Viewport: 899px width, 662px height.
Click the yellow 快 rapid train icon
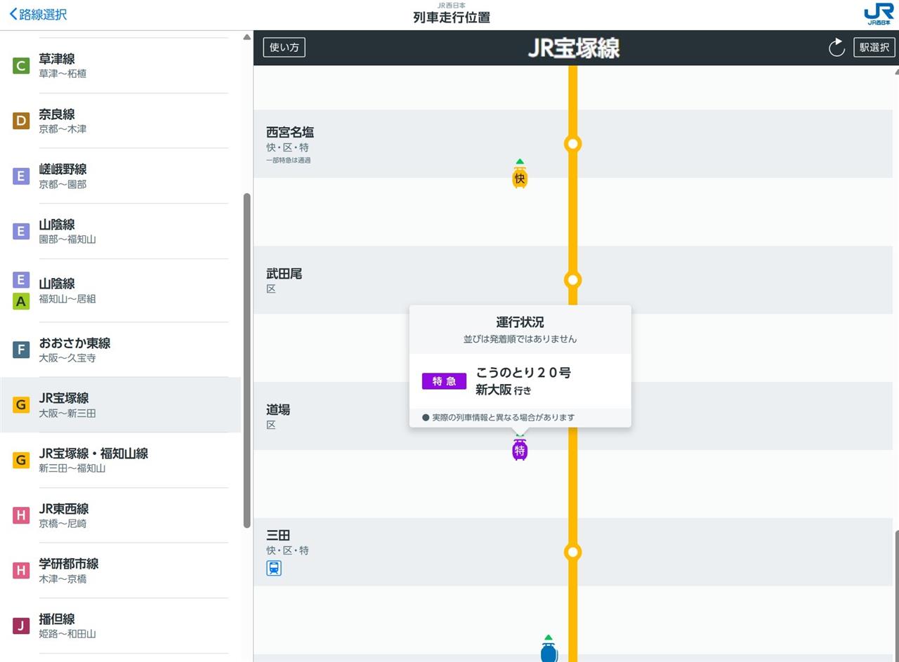click(x=520, y=178)
